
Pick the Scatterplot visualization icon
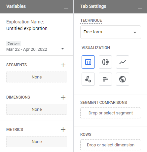(x=88, y=79)
